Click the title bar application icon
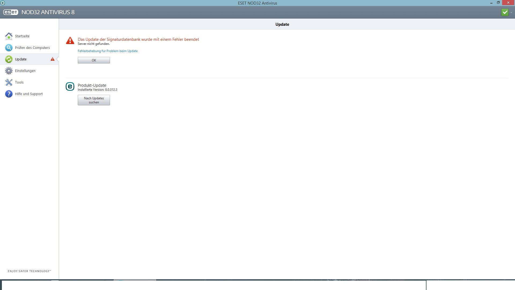The height and width of the screenshot is (290, 515). (3, 3)
